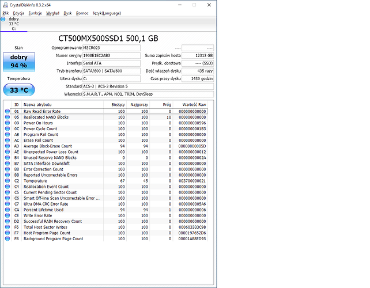Screen dimensions: 370x288
Task: Click the Bieżący column header
Action: pos(115,104)
